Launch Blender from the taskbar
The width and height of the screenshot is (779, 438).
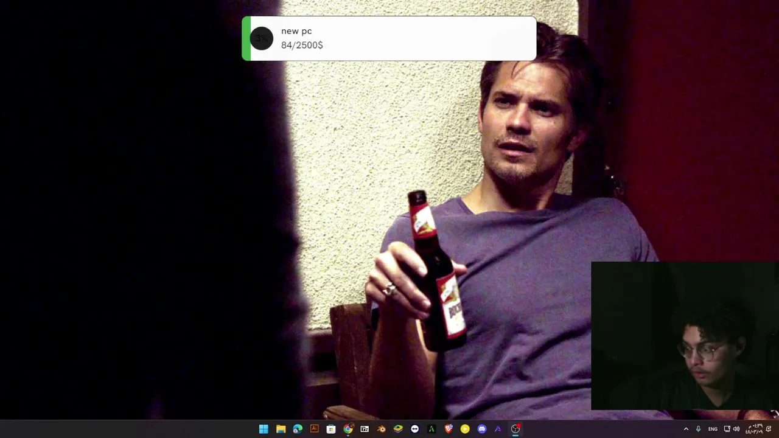(x=381, y=429)
